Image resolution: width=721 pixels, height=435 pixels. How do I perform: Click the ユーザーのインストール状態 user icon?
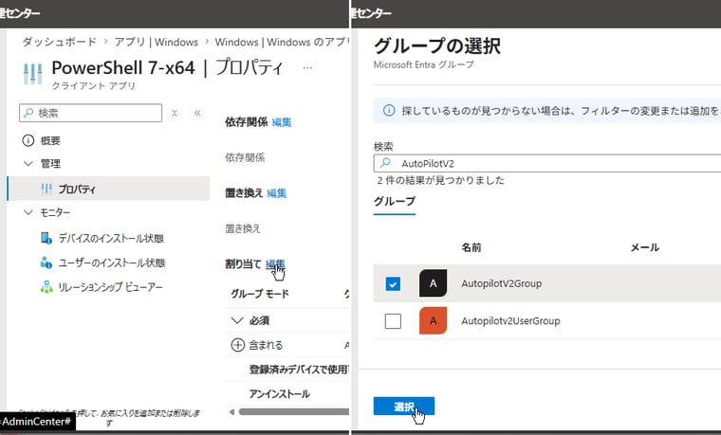(46, 263)
